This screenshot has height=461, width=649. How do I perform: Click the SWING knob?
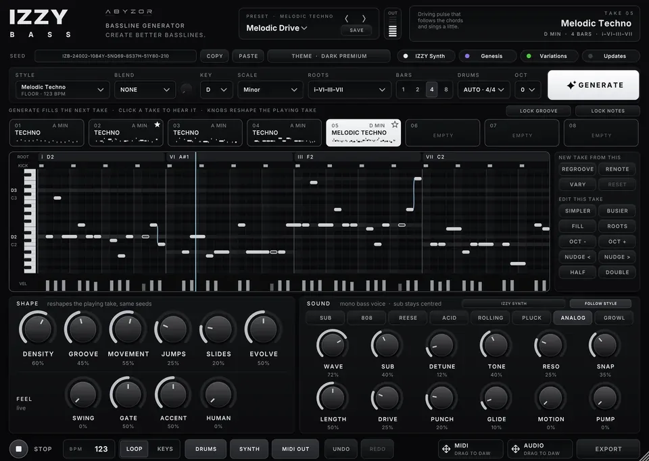point(82,394)
